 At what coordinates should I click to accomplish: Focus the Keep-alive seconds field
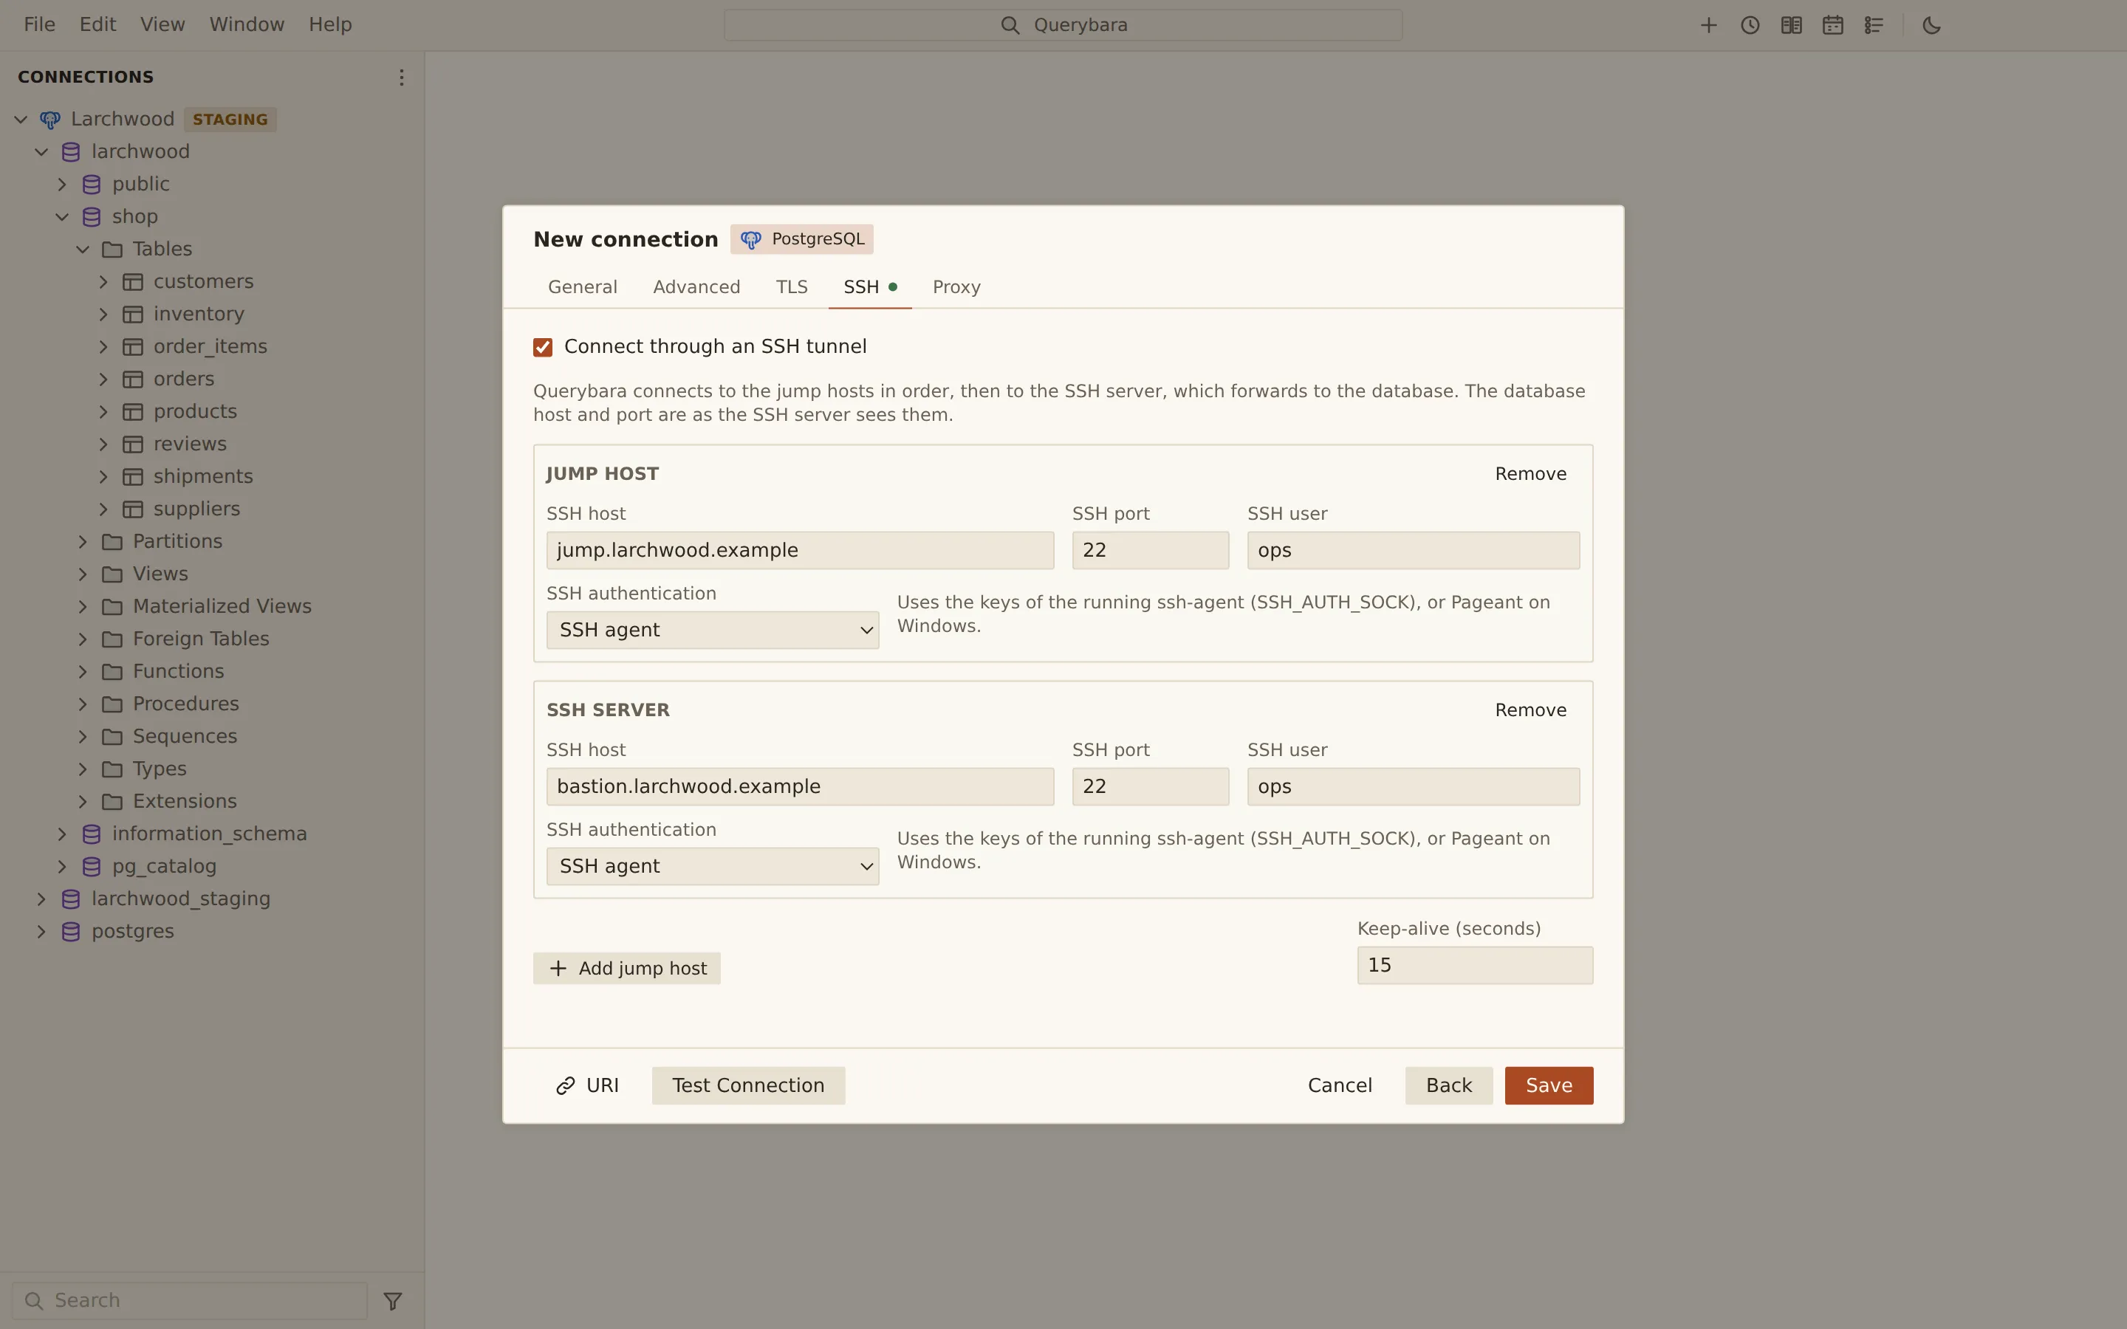click(x=1475, y=965)
